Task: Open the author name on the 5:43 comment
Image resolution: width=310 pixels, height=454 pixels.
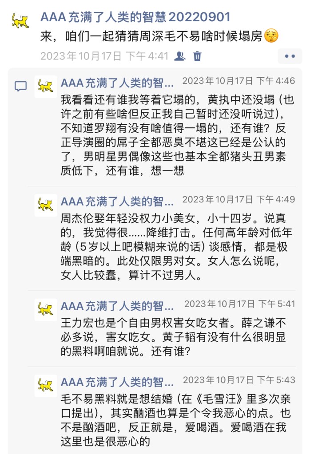Action: click(117, 382)
